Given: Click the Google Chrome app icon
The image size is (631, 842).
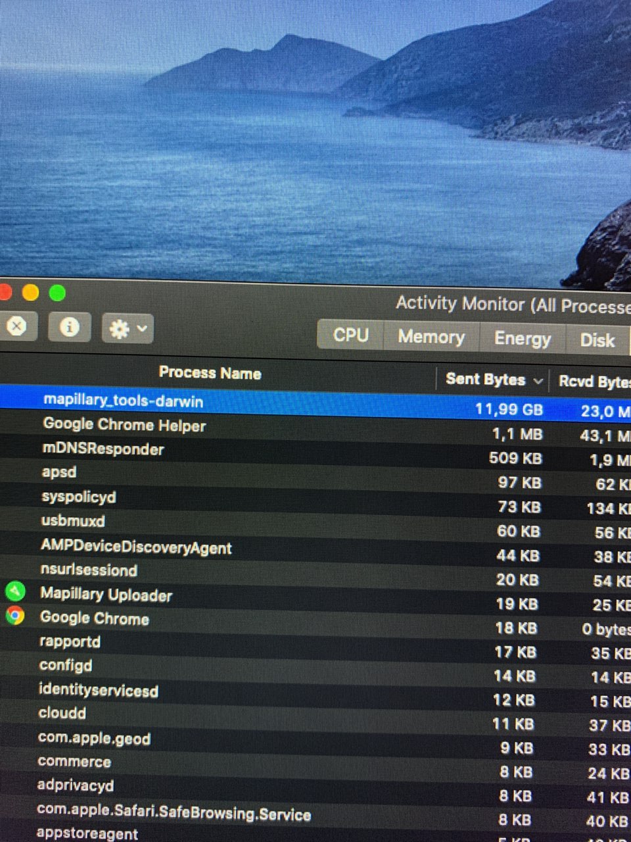Looking at the screenshot, I should [x=14, y=615].
